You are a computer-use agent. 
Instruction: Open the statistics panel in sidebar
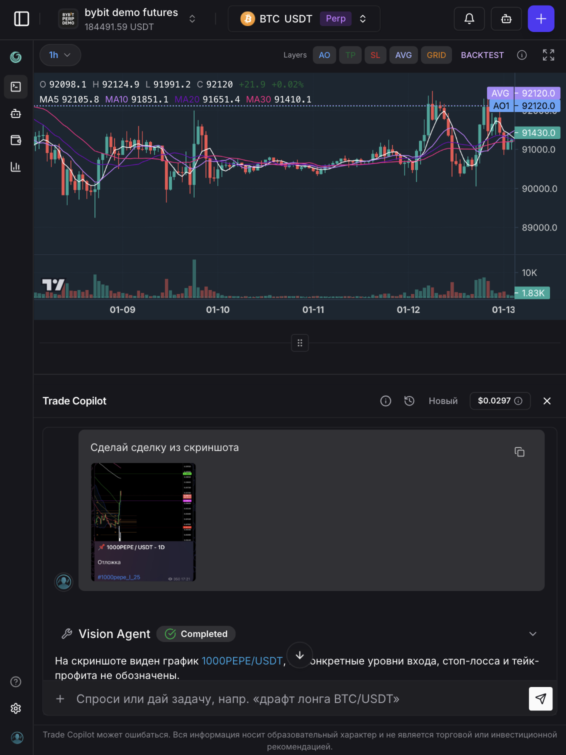15,167
